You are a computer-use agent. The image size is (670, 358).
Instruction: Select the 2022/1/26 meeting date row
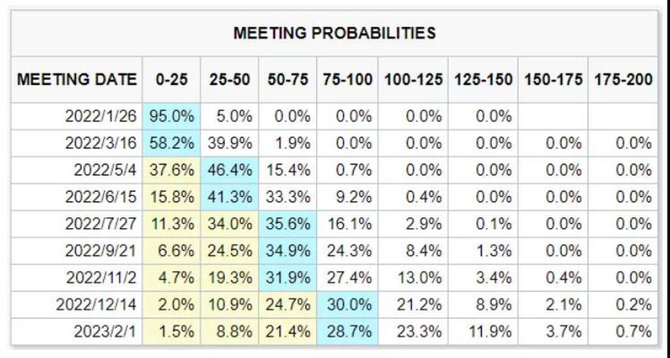click(x=334, y=116)
